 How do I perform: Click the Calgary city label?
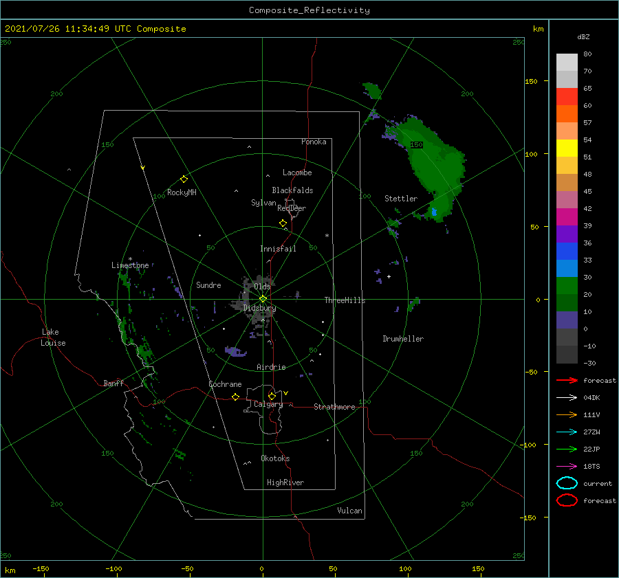tap(268, 404)
